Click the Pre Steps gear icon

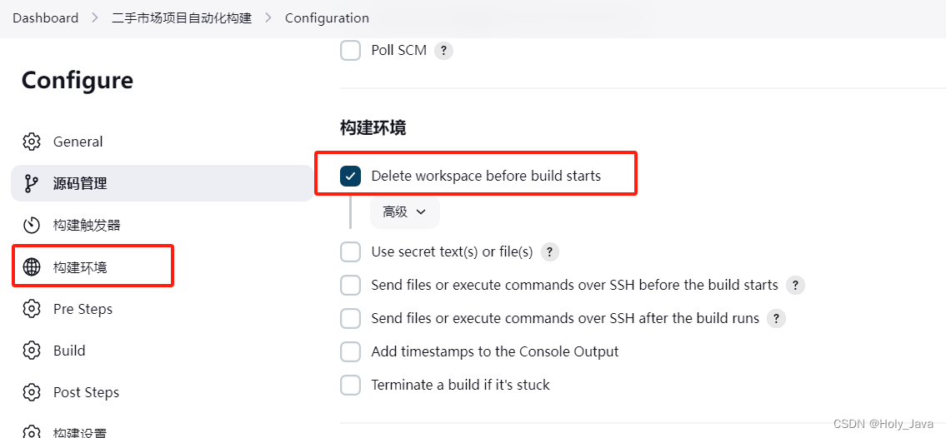click(x=32, y=309)
